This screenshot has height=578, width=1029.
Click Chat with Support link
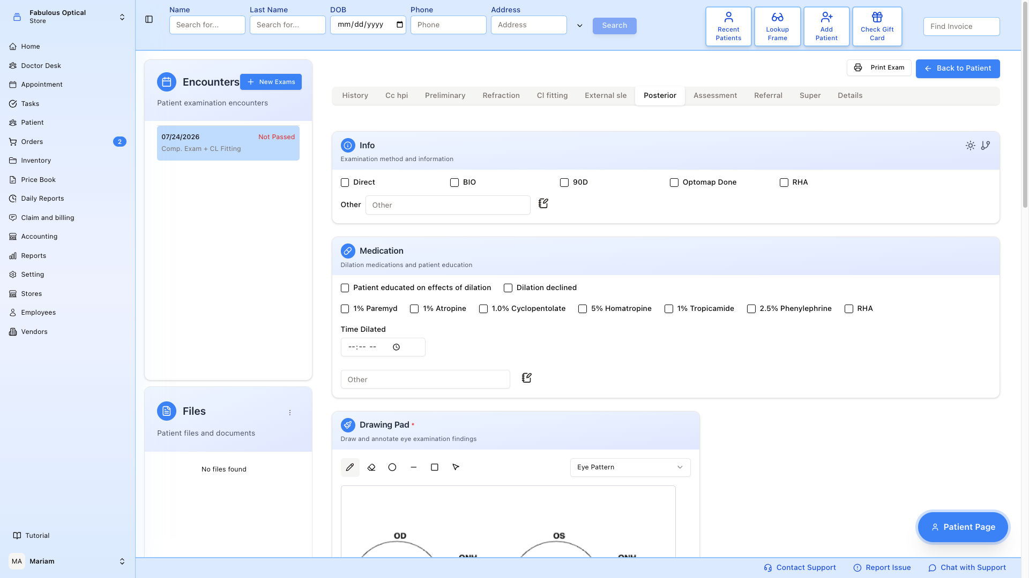coord(967,568)
